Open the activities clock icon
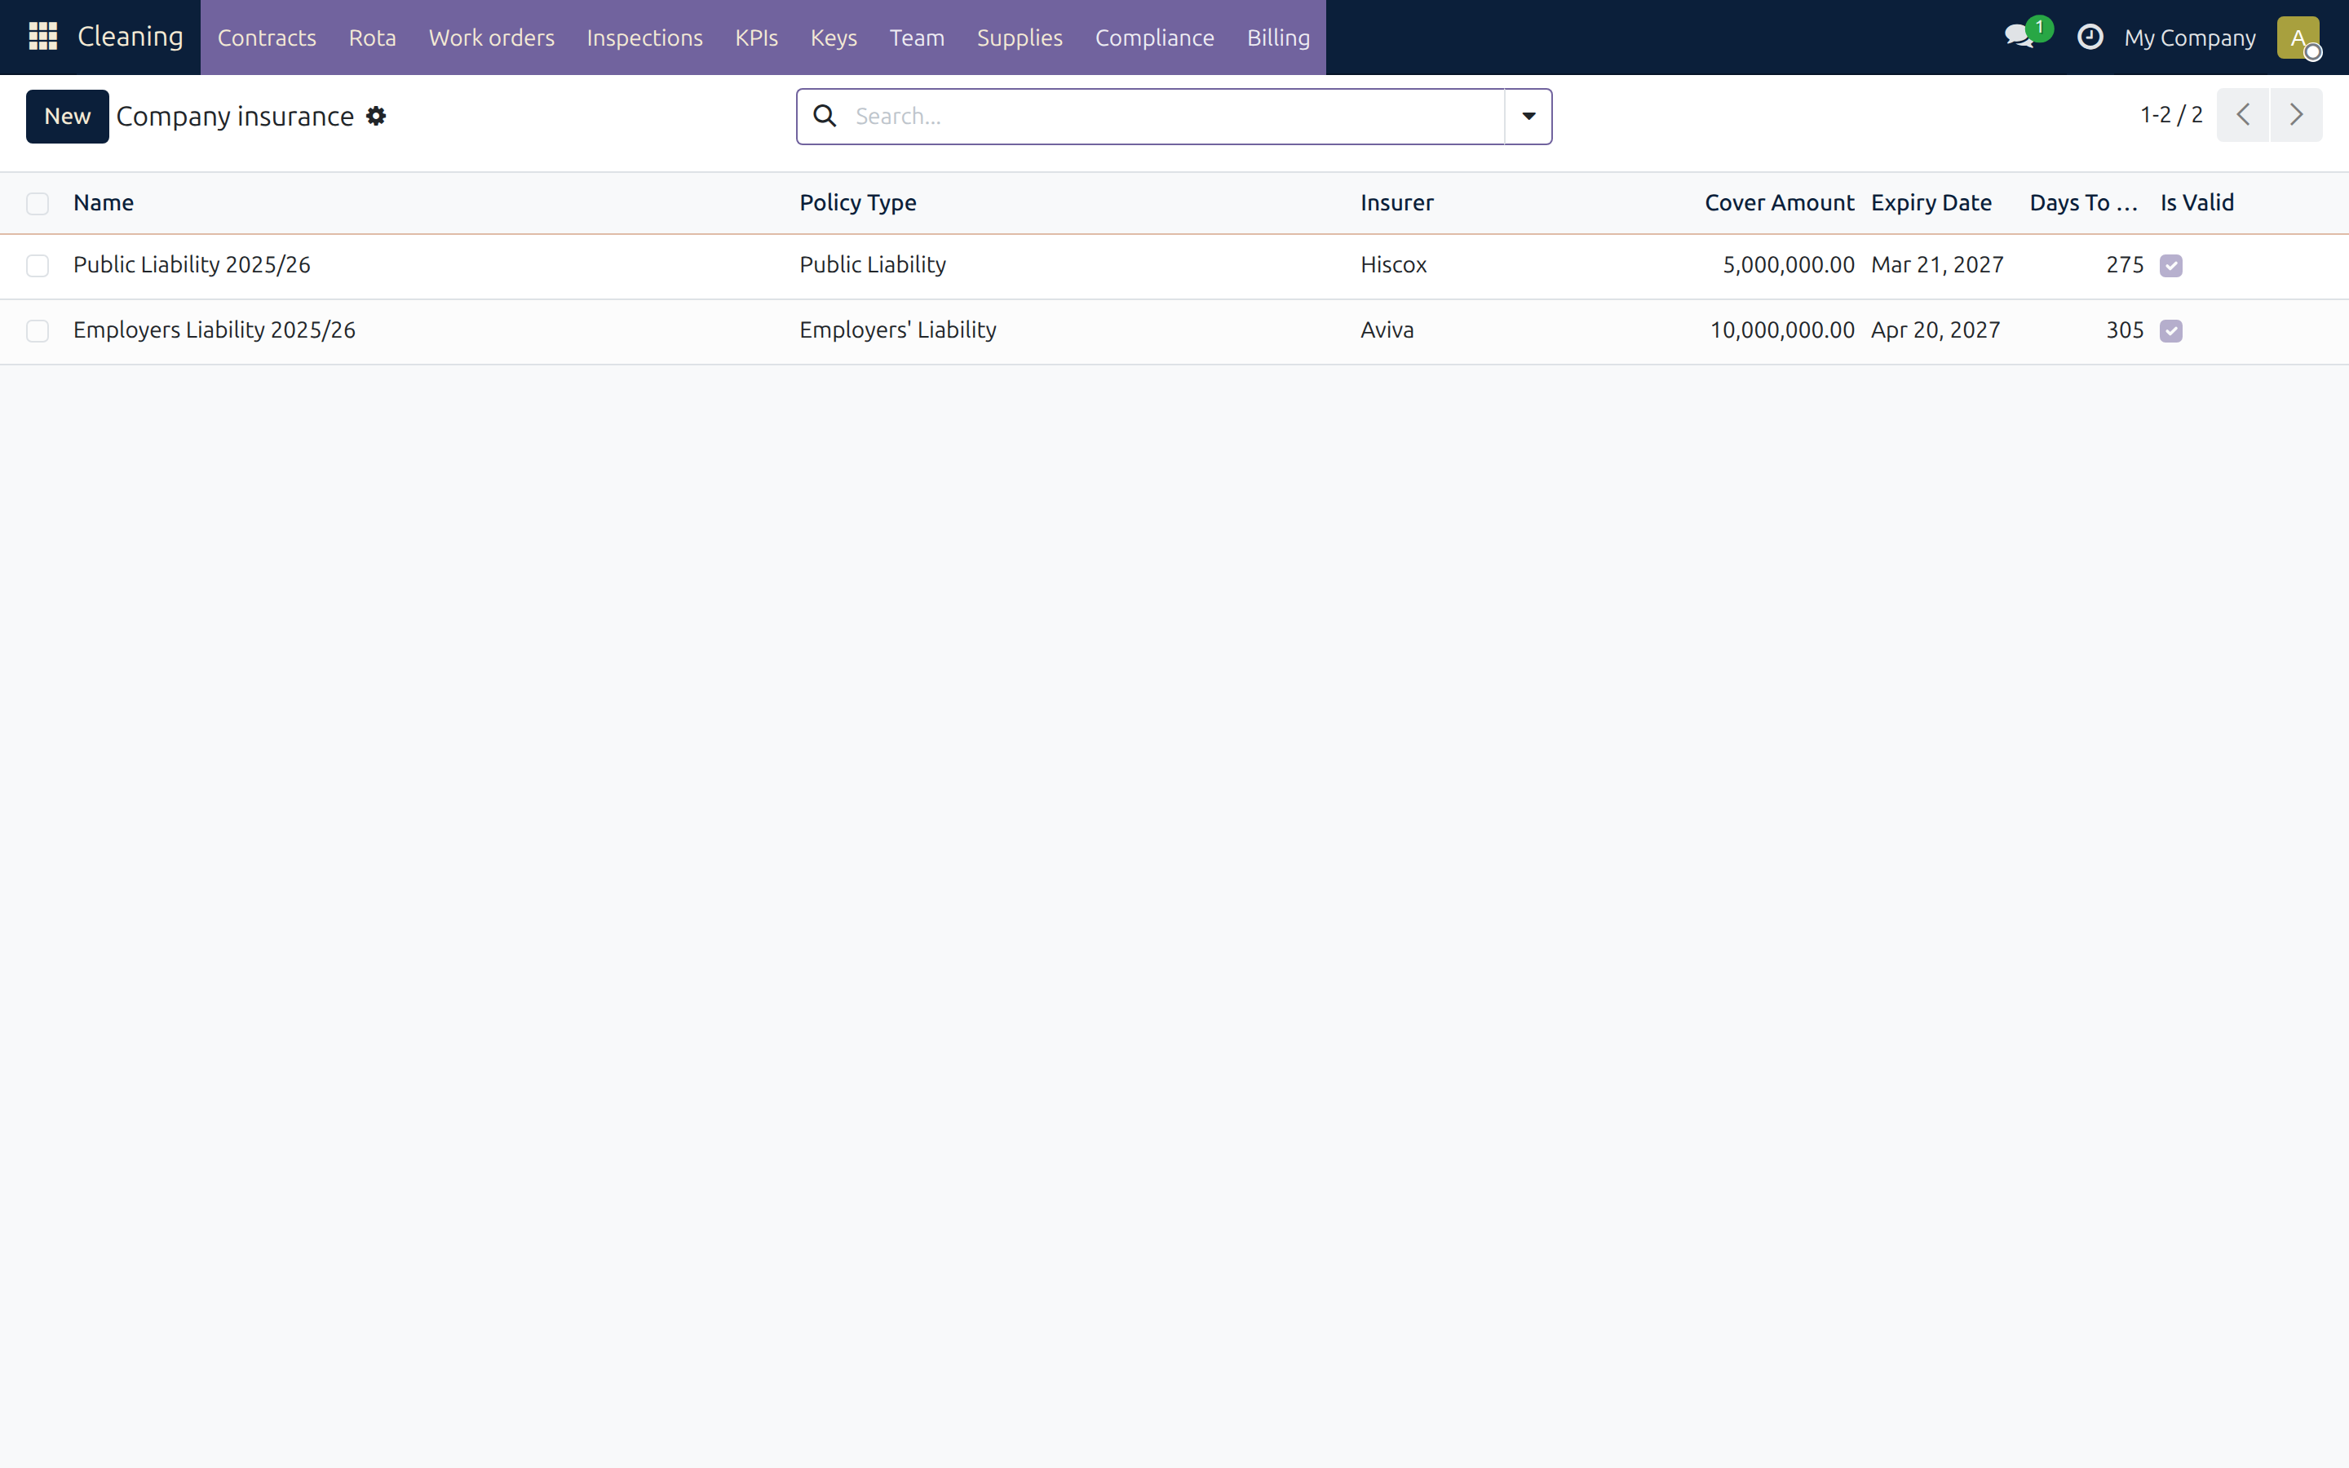2349x1468 pixels. (x=2090, y=37)
